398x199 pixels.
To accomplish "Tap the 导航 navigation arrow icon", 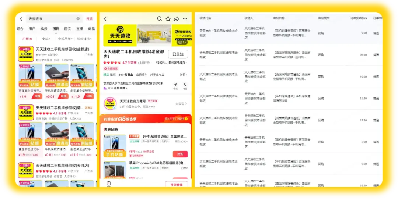I will [175, 85].
